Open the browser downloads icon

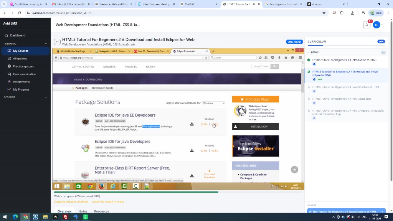click(352, 13)
